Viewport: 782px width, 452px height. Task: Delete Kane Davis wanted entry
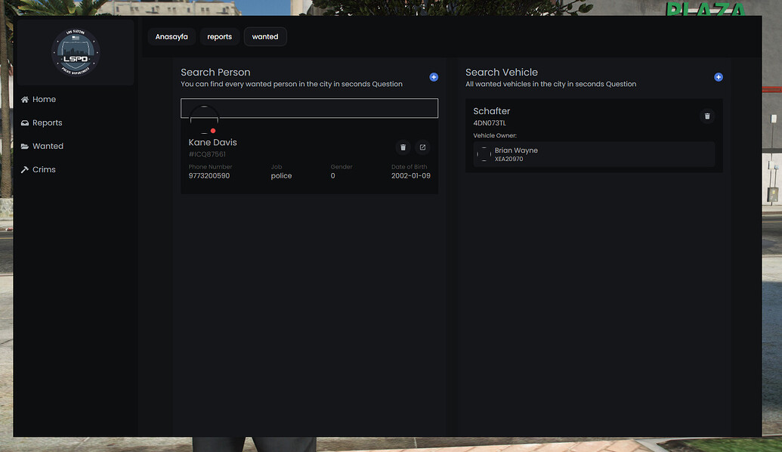click(403, 147)
